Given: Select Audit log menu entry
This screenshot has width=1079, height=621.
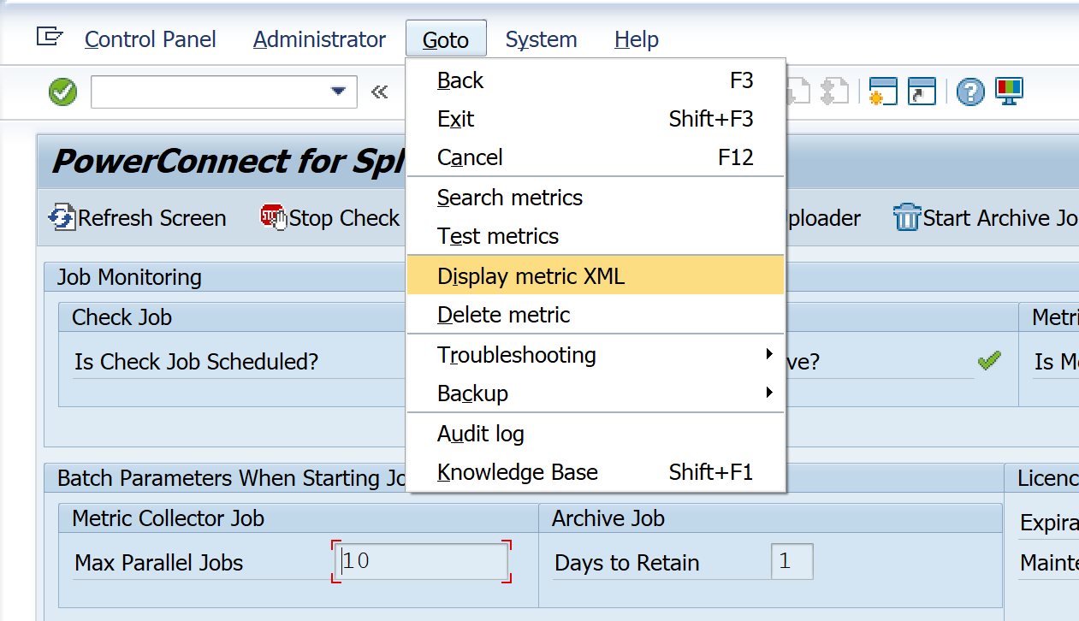Looking at the screenshot, I should (481, 434).
